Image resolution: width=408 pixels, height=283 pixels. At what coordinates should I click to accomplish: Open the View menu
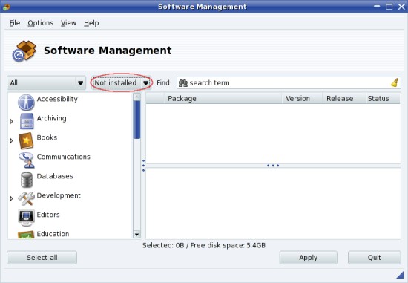point(68,23)
